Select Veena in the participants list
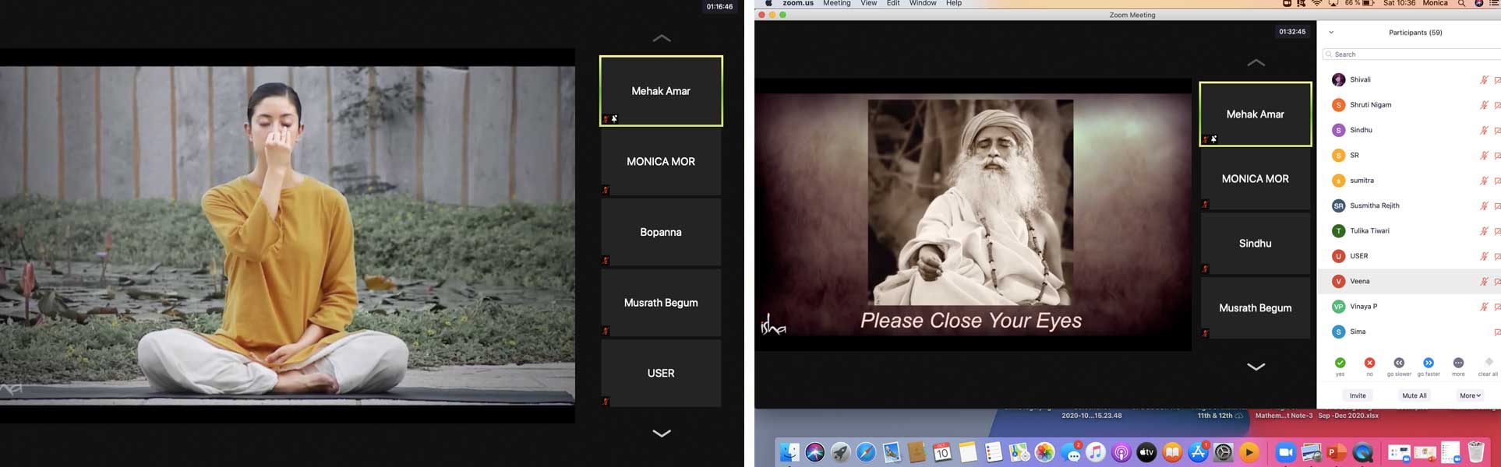The width and height of the screenshot is (1501, 467). [1409, 281]
